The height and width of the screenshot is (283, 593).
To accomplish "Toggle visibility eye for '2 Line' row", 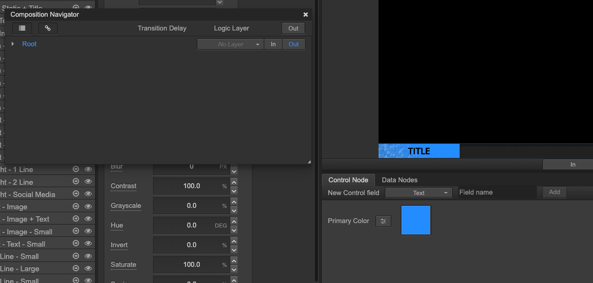I will coord(88,182).
